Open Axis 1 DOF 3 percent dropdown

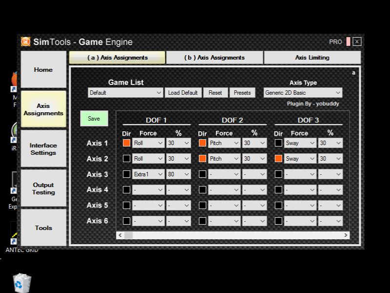click(x=331, y=143)
